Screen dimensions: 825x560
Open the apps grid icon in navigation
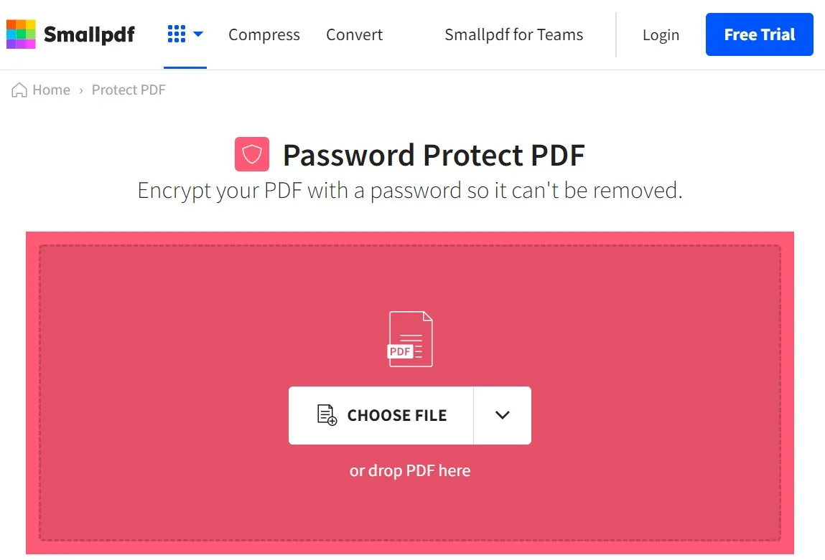pyautogui.click(x=177, y=33)
